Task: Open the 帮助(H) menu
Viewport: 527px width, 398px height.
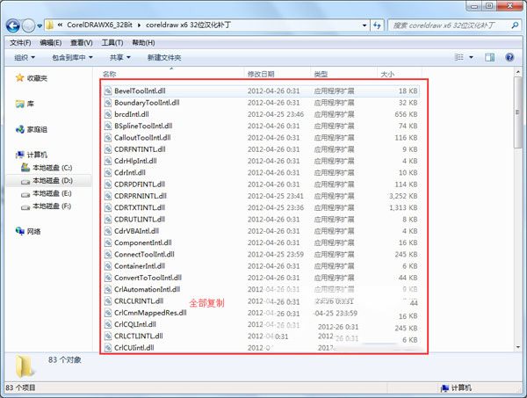Action: [143, 43]
